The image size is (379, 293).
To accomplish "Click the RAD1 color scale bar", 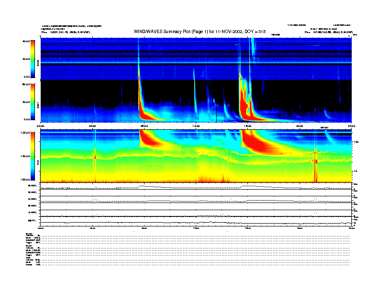I will [33, 102].
